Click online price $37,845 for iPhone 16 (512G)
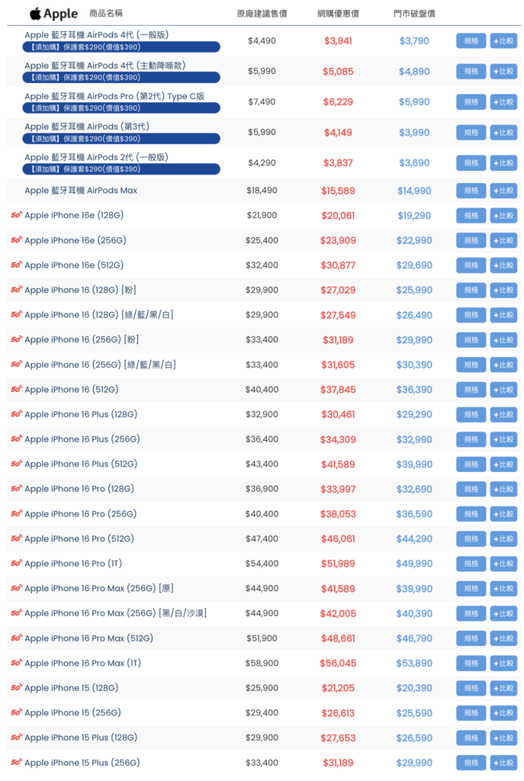The width and height of the screenshot is (524, 781). pos(338,390)
